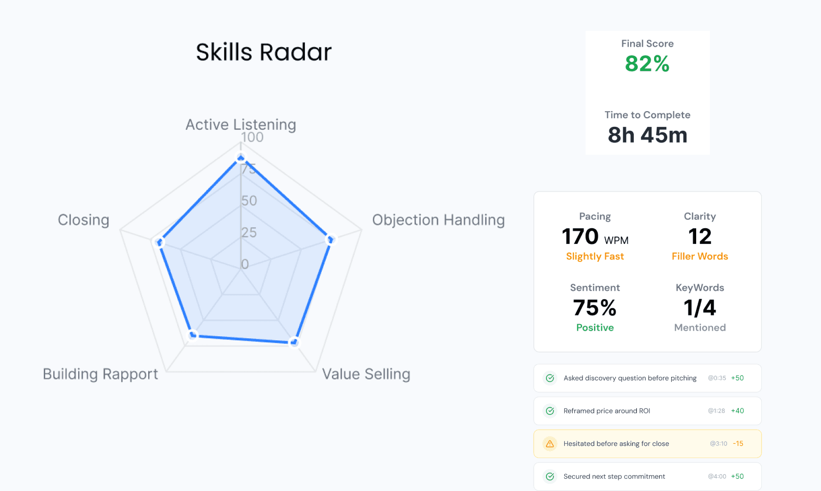
Task: Click the green check icon beside discovery question
Action: 550,378
